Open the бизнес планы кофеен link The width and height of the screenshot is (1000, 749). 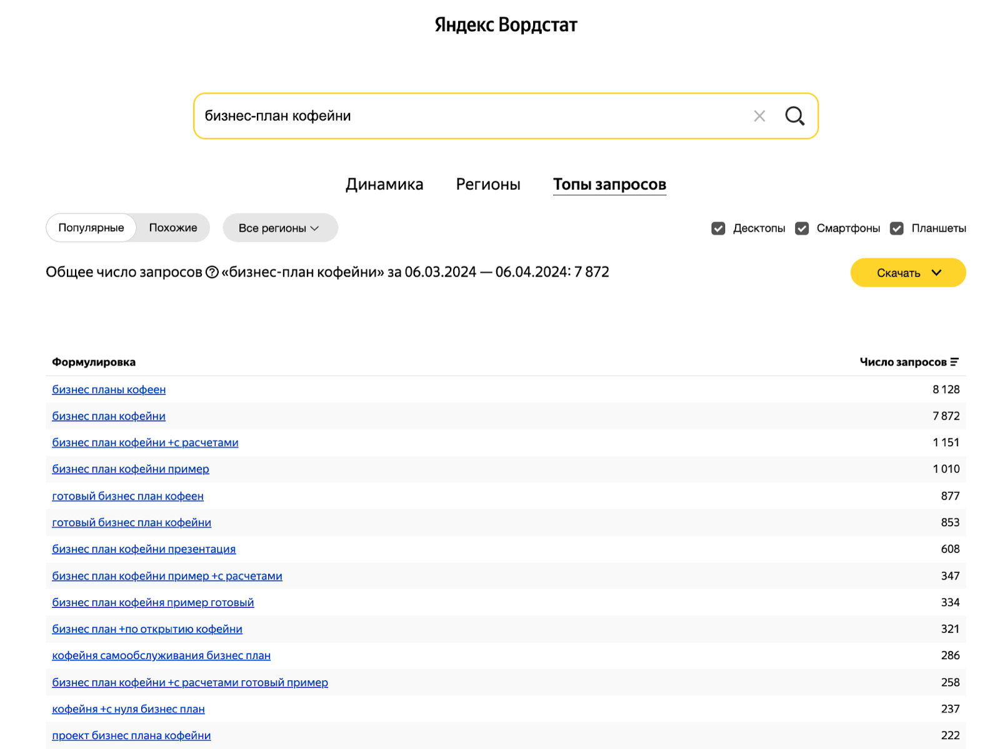point(109,390)
